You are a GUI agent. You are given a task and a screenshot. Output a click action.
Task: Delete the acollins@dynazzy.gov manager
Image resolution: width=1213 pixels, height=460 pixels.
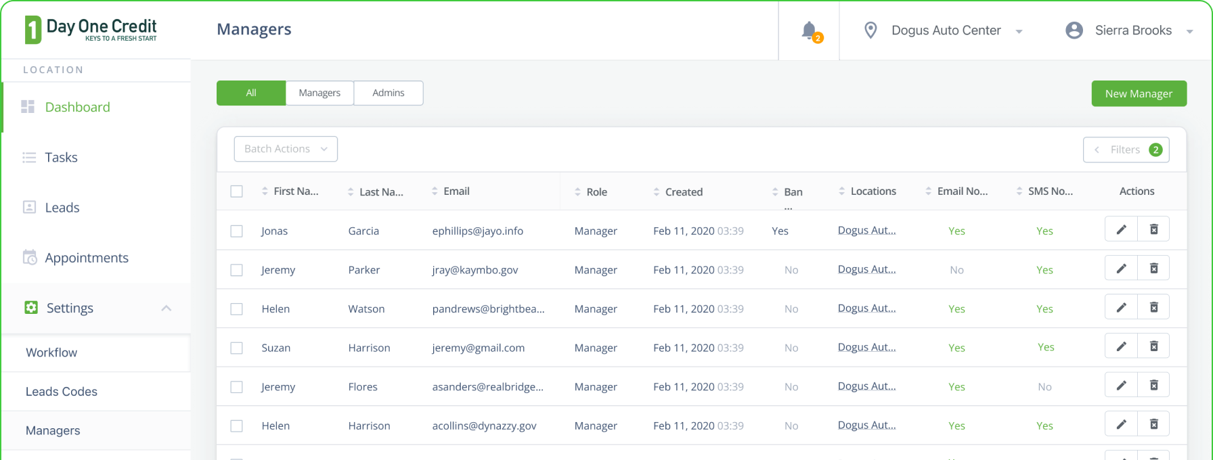pyautogui.click(x=1153, y=424)
